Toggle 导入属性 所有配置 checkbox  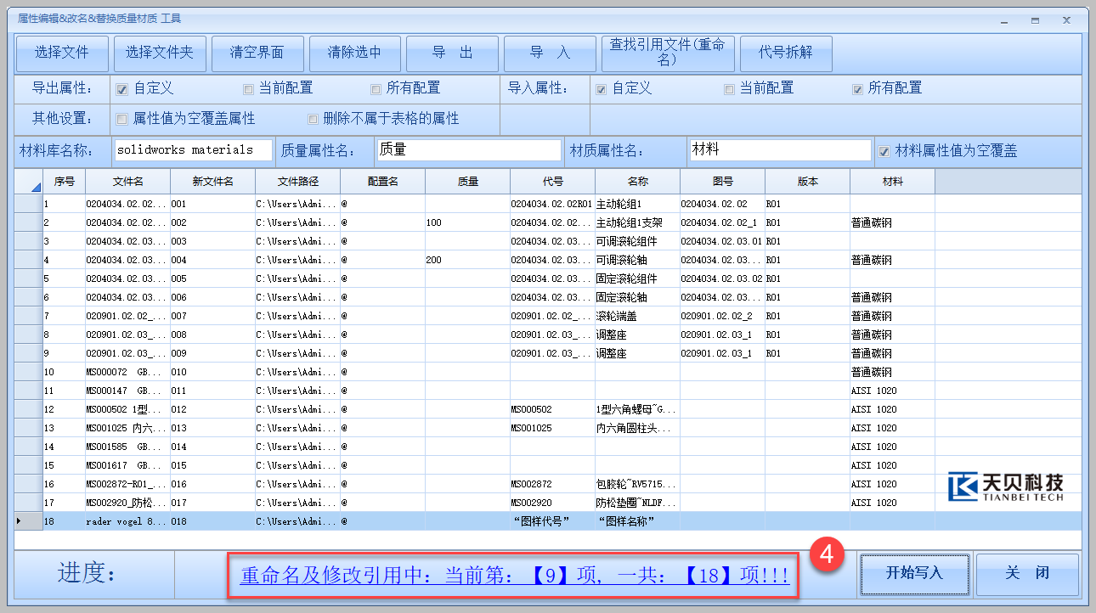click(x=858, y=89)
